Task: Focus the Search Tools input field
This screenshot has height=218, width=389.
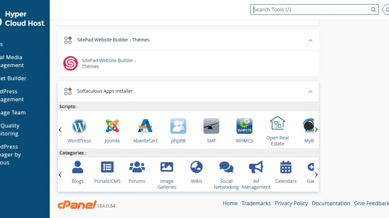Action: pos(314,9)
